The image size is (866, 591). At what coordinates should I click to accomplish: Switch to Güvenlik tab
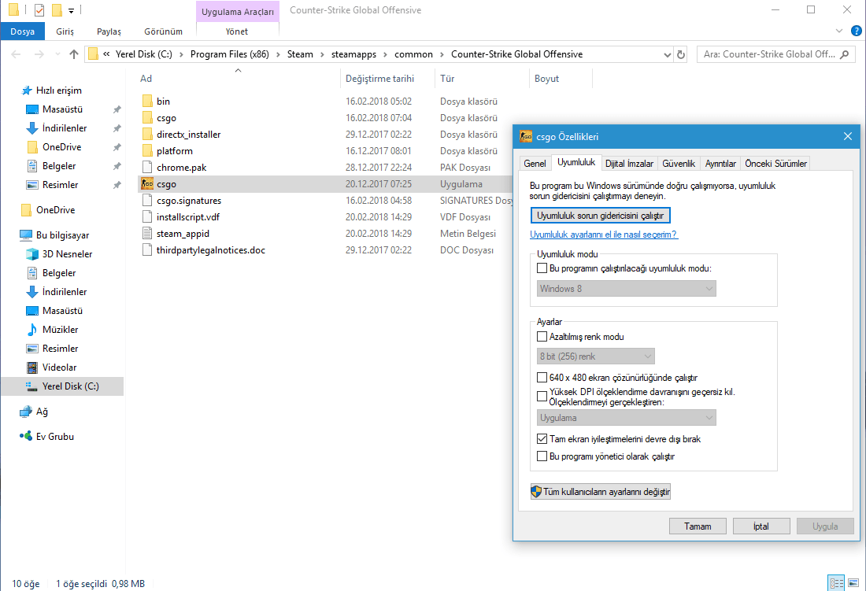[679, 164]
